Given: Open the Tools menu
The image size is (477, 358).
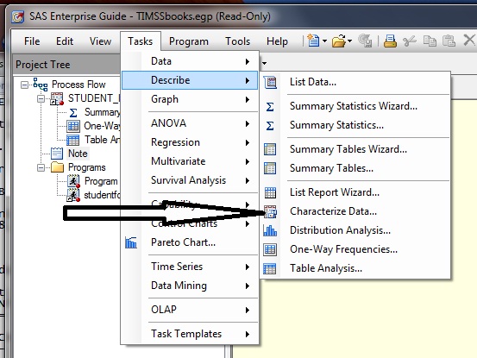Looking at the screenshot, I should coord(237,41).
